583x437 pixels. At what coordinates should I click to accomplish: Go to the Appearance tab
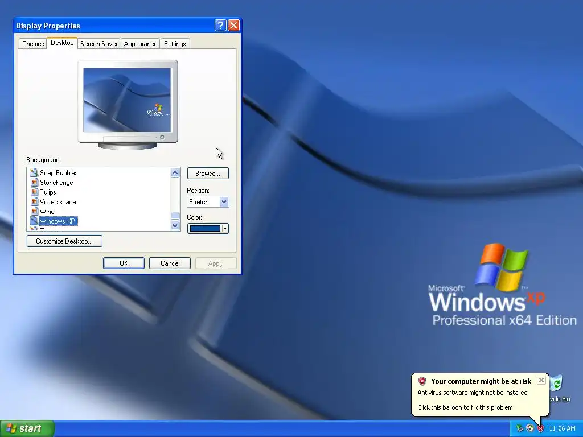pos(141,44)
